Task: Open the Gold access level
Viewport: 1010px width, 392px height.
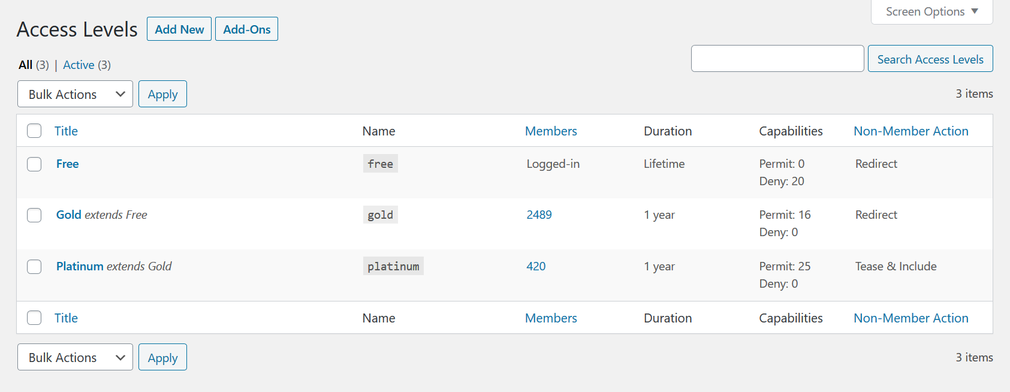Action: (69, 215)
